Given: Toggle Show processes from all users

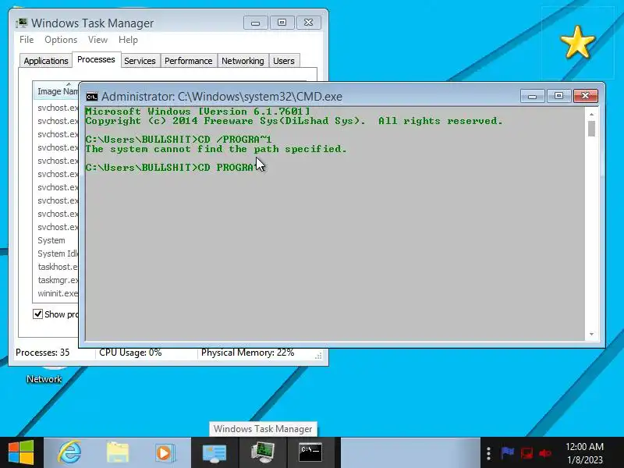Looking at the screenshot, I should [37, 314].
